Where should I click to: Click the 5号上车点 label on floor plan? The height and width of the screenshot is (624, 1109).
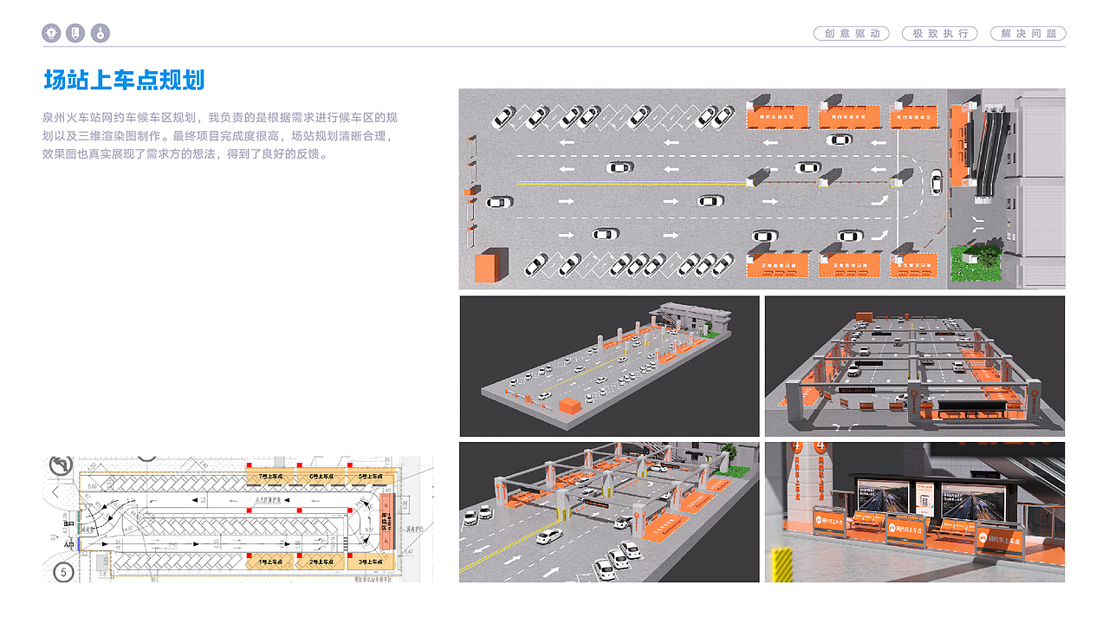[x=371, y=478]
